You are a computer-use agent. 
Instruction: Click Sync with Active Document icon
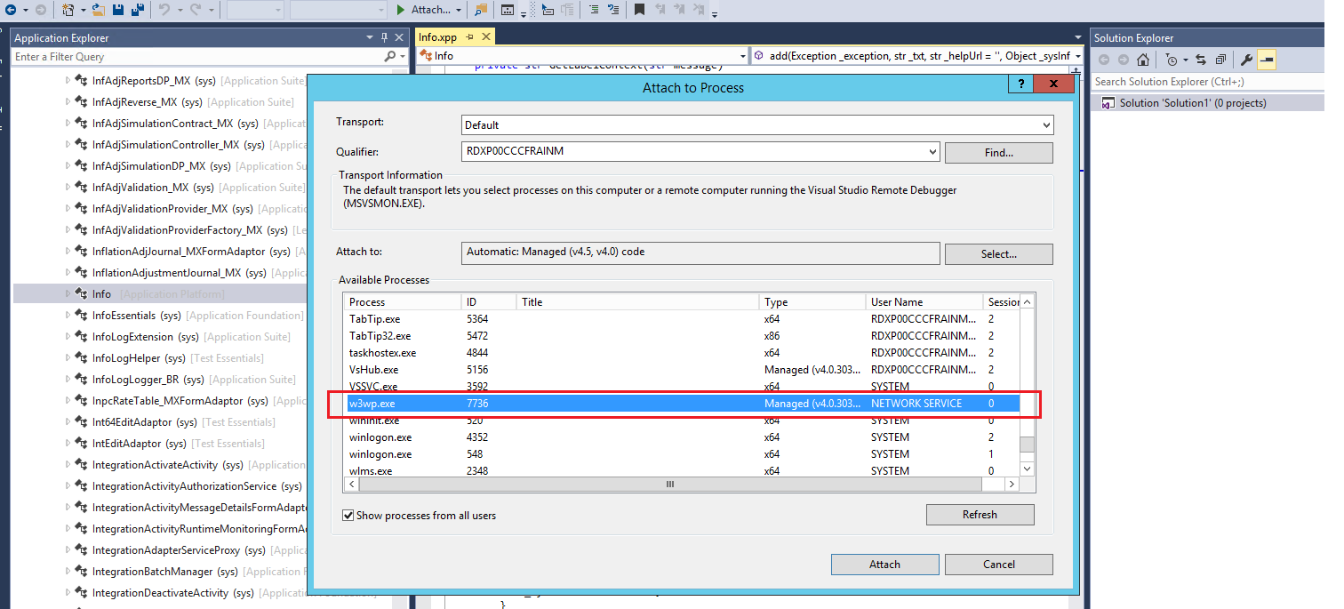pyautogui.click(x=1200, y=60)
